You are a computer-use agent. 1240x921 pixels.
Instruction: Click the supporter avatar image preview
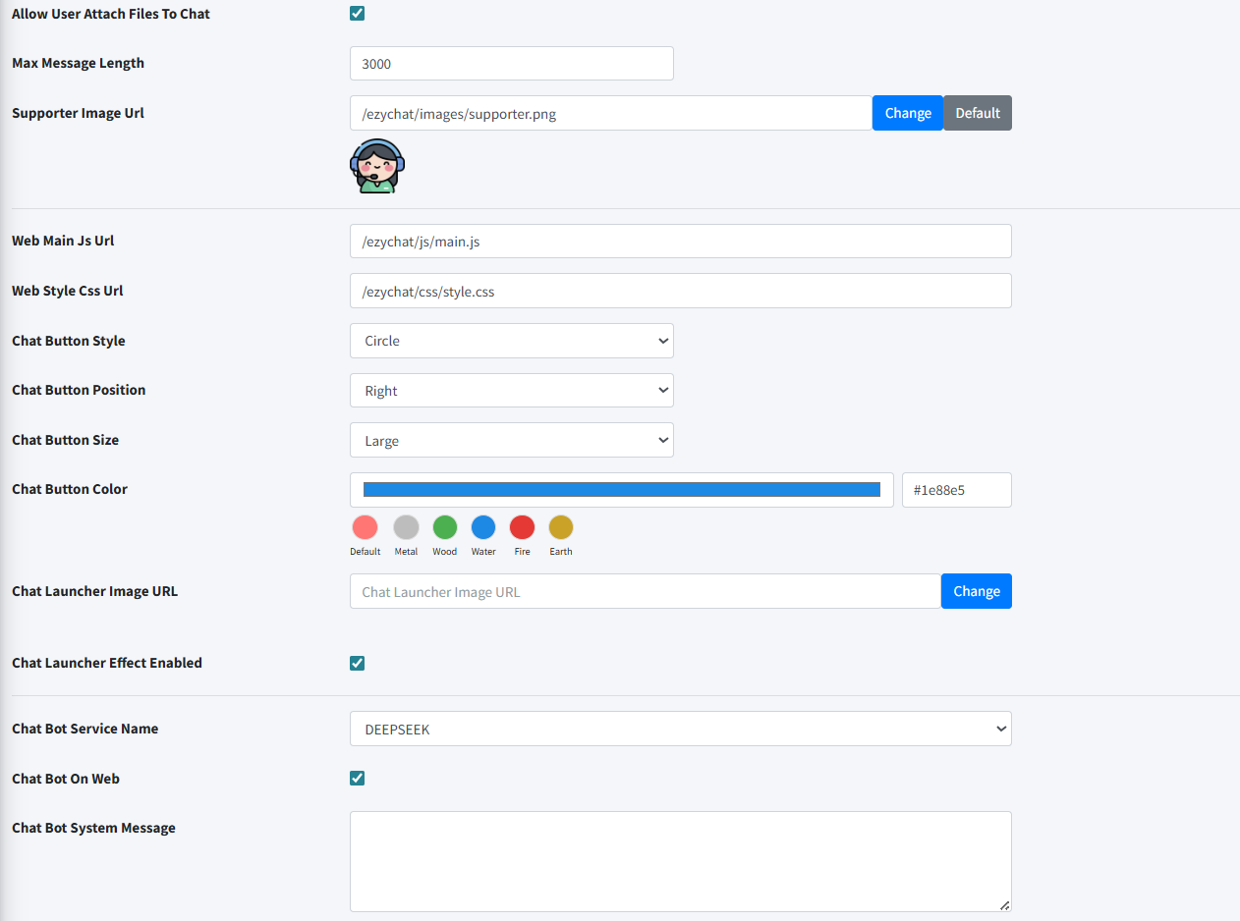tap(377, 166)
